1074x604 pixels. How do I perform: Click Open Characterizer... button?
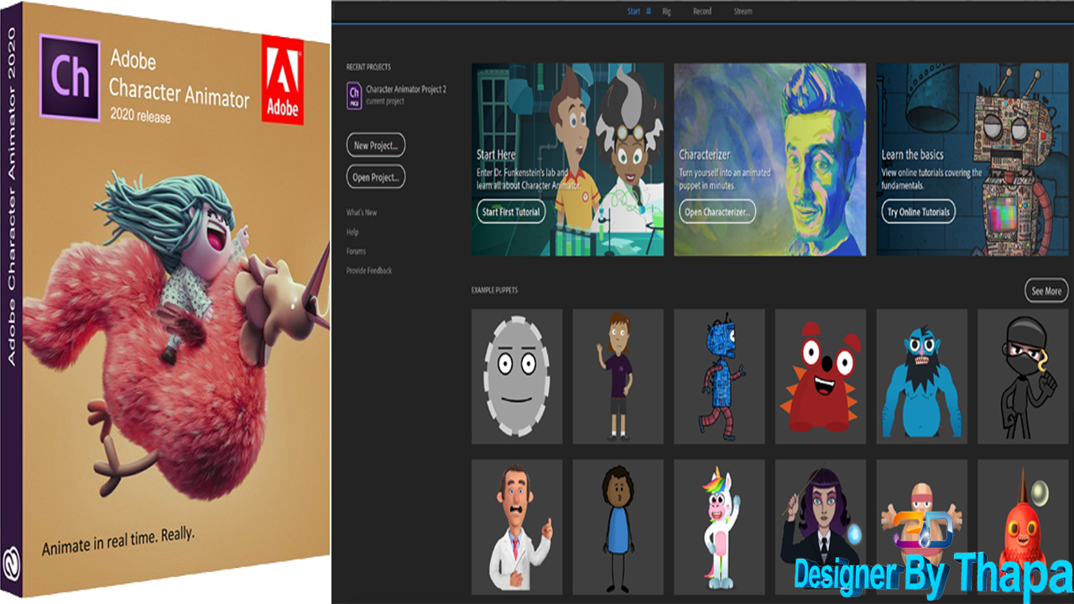[x=717, y=212]
